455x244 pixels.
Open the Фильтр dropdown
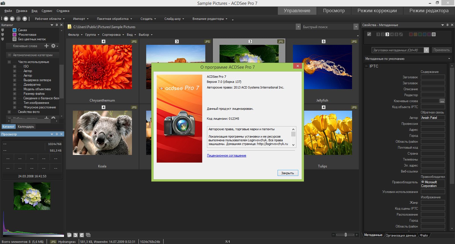pyautogui.click(x=75, y=35)
